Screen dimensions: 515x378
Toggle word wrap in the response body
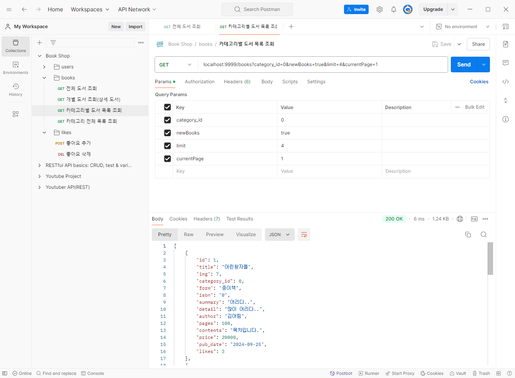point(304,235)
